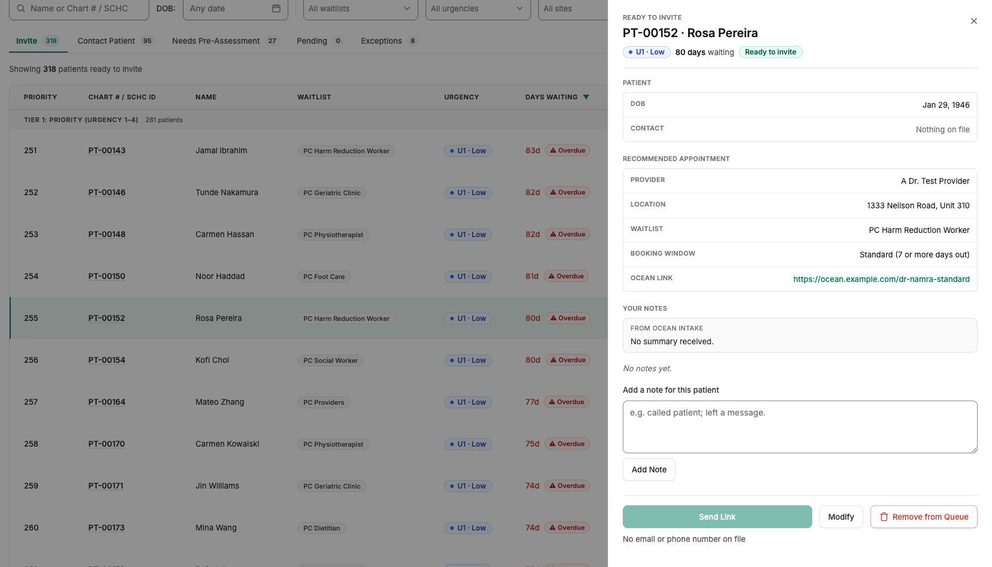Click Noor Haddad's Overdue warning icon
992x567 pixels.
(552, 276)
